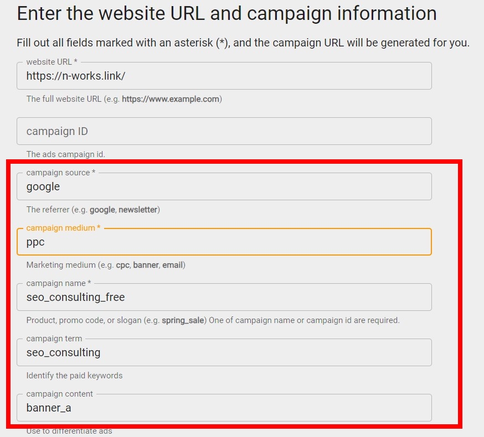Click the page heading about website URL
Viewport: 484px width, 437px height.
coord(226,13)
